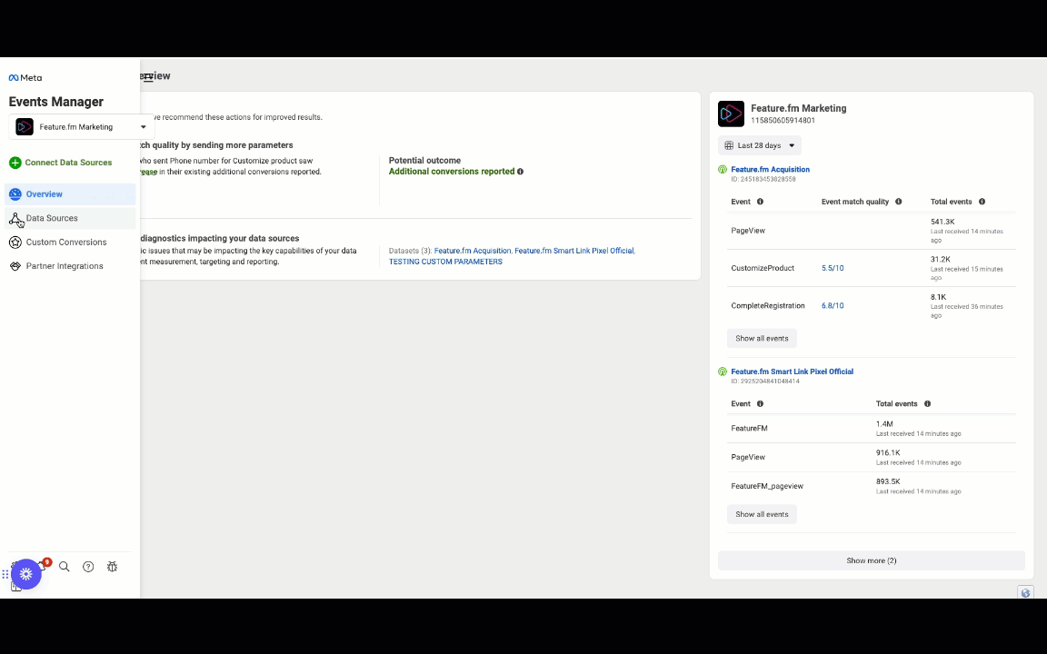This screenshot has width=1047, height=654.
Task: Click the globe icon at the page's bottom-right corner
Action: coord(1025,592)
